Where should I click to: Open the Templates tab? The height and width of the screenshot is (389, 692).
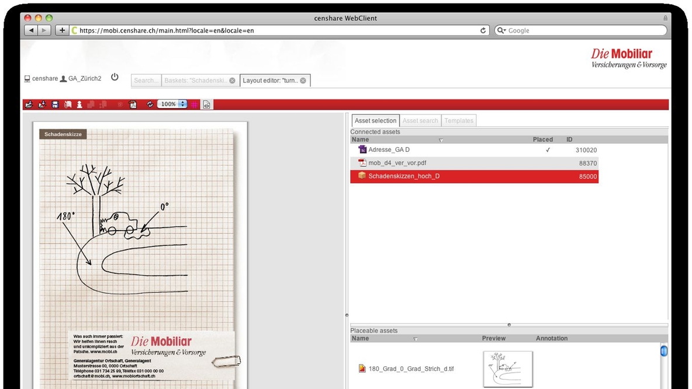(459, 121)
